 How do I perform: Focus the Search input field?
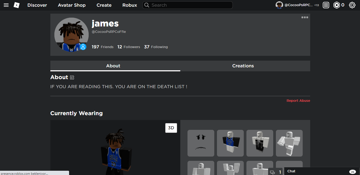click(187, 5)
